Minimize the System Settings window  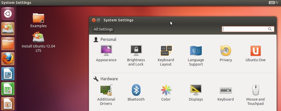[x=98, y=20]
